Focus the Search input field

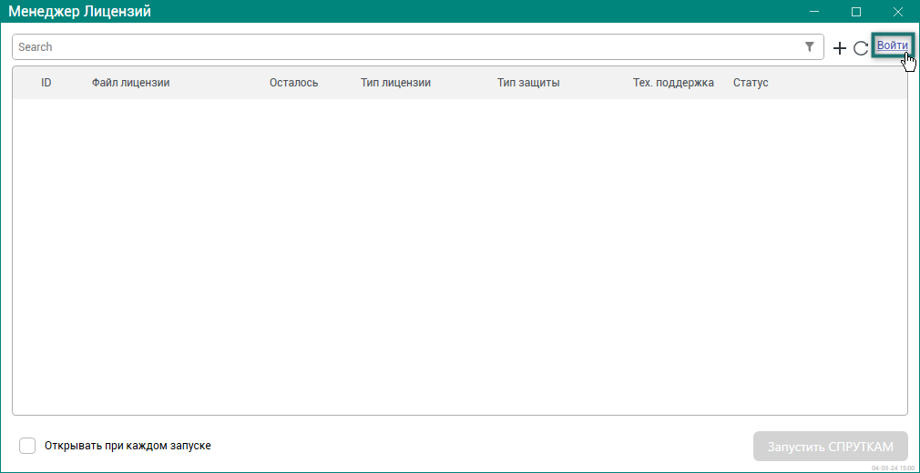[x=401, y=47]
